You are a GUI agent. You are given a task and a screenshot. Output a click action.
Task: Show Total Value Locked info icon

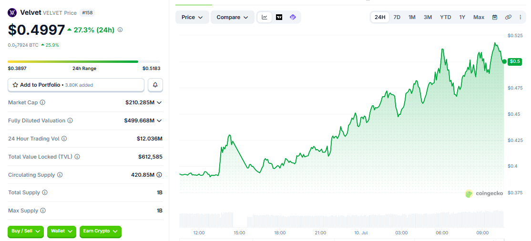(x=77, y=157)
